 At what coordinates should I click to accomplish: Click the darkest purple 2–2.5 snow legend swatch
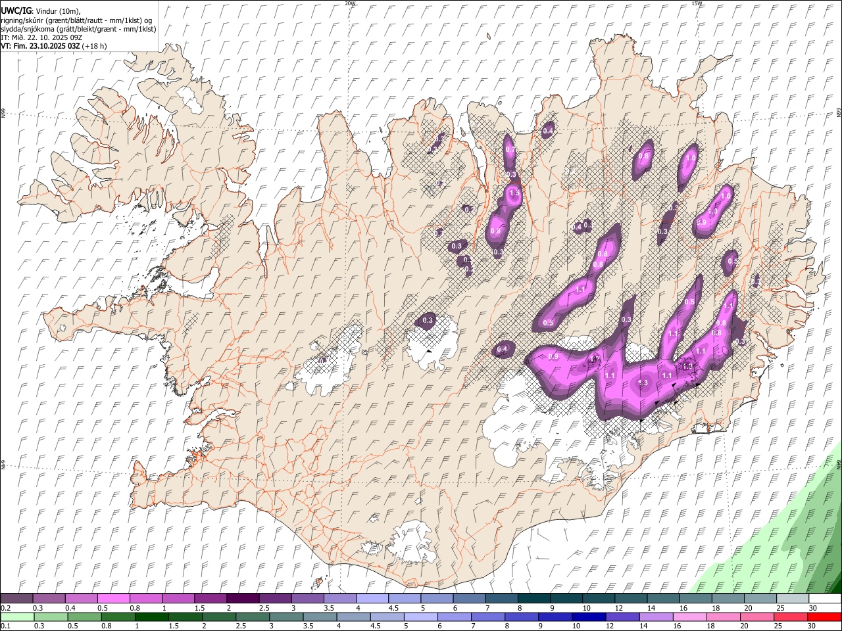click(242, 599)
